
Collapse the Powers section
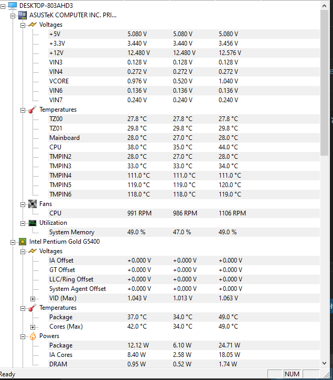[x=23, y=336]
